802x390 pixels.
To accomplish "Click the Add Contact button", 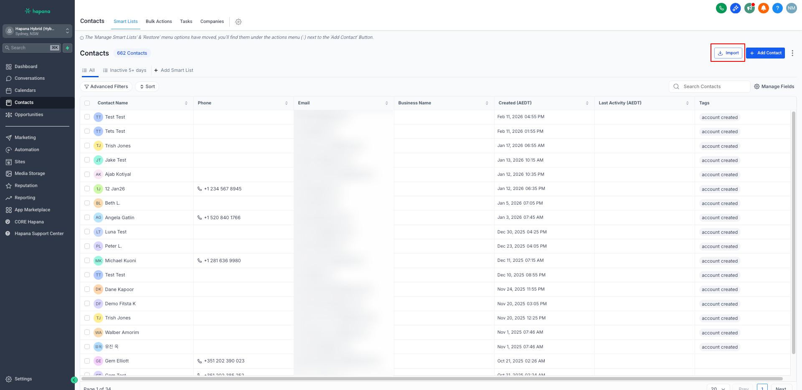I will (x=765, y=53).
